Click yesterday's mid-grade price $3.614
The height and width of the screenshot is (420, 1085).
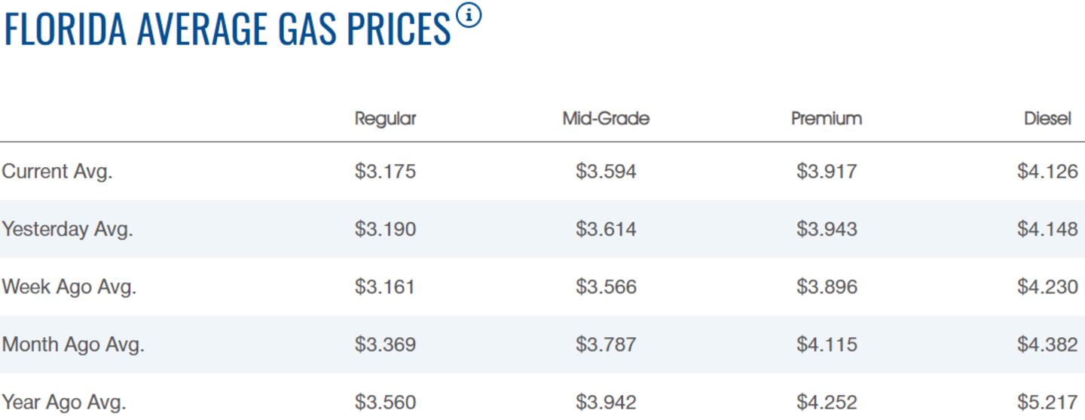606,229
